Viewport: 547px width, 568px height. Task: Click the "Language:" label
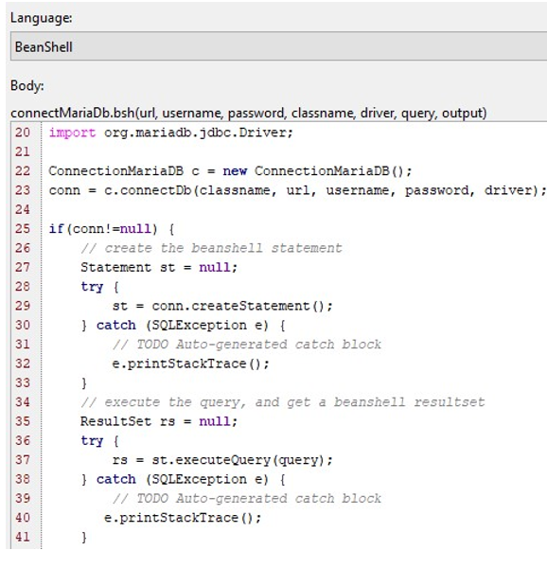[42, 18]
